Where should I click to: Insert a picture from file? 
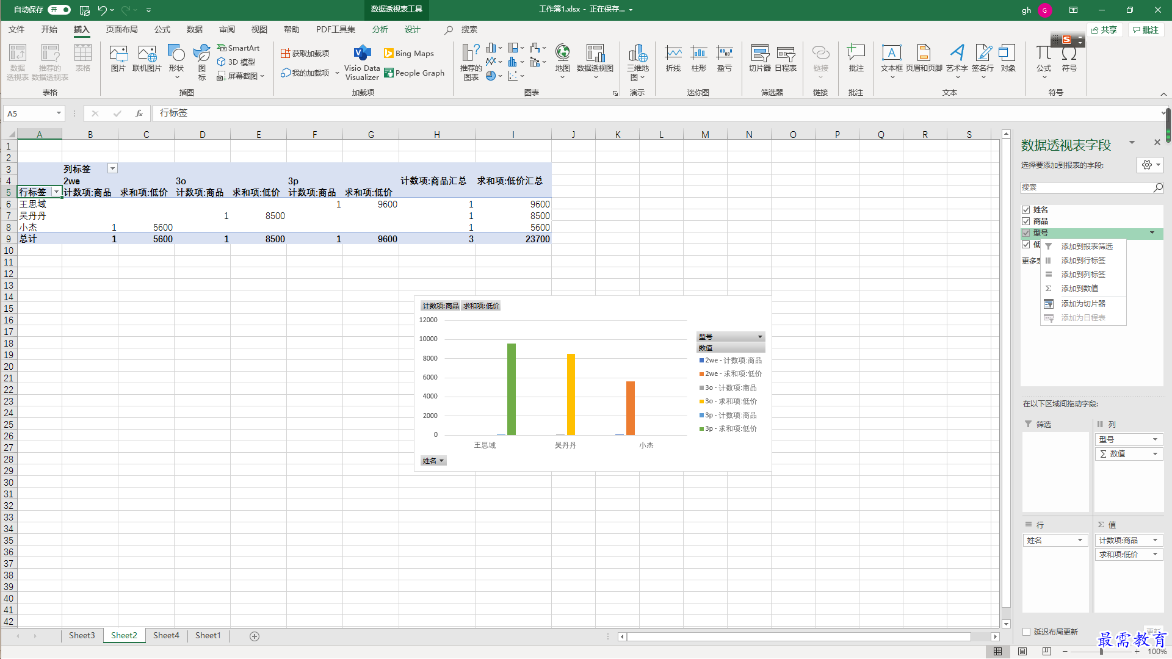[118, 59]
